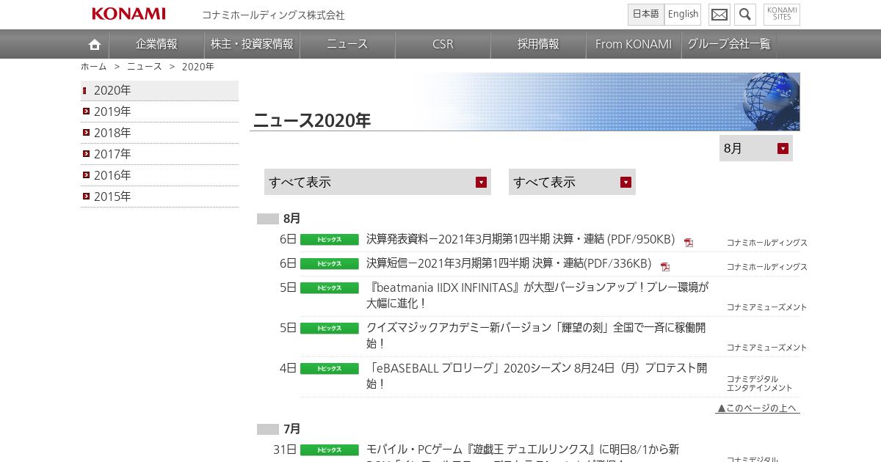
Task: Click arrow icon beside 2016年
Action: click(87, 175)
